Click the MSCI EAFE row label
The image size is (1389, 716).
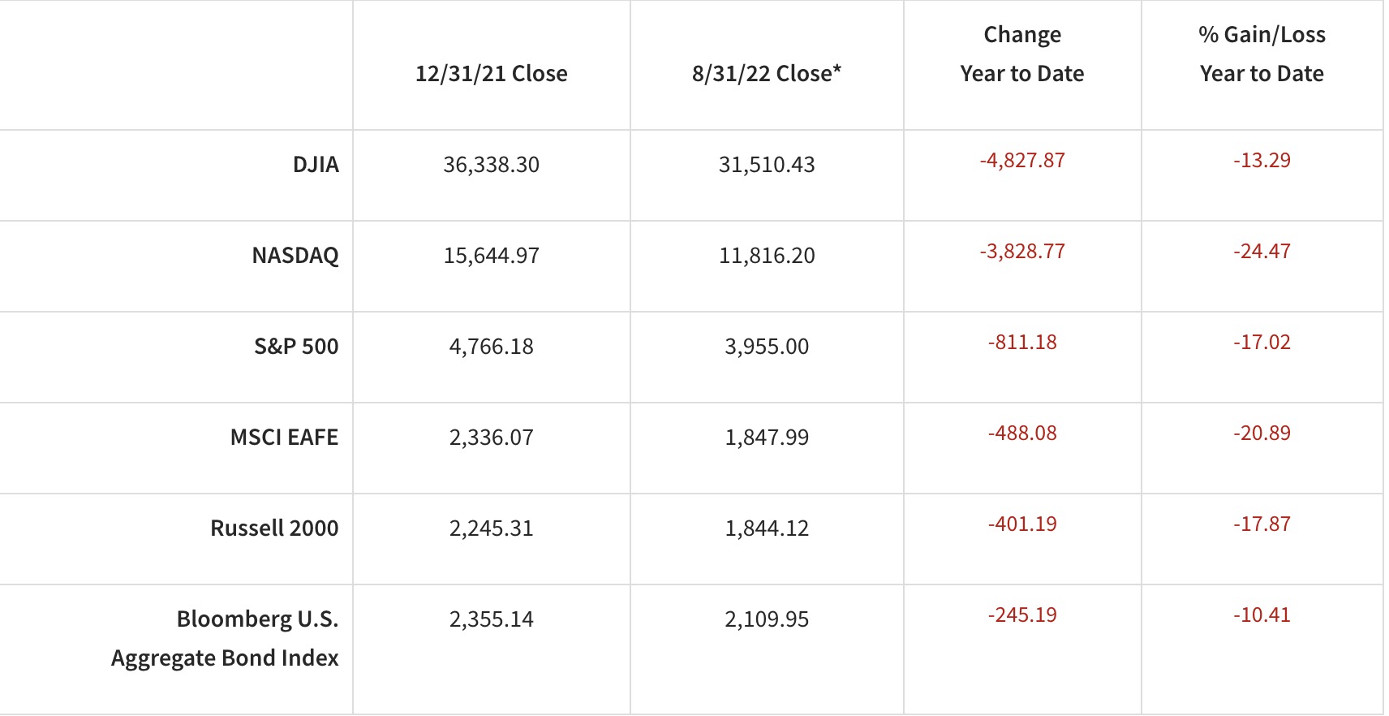(284, 438)
